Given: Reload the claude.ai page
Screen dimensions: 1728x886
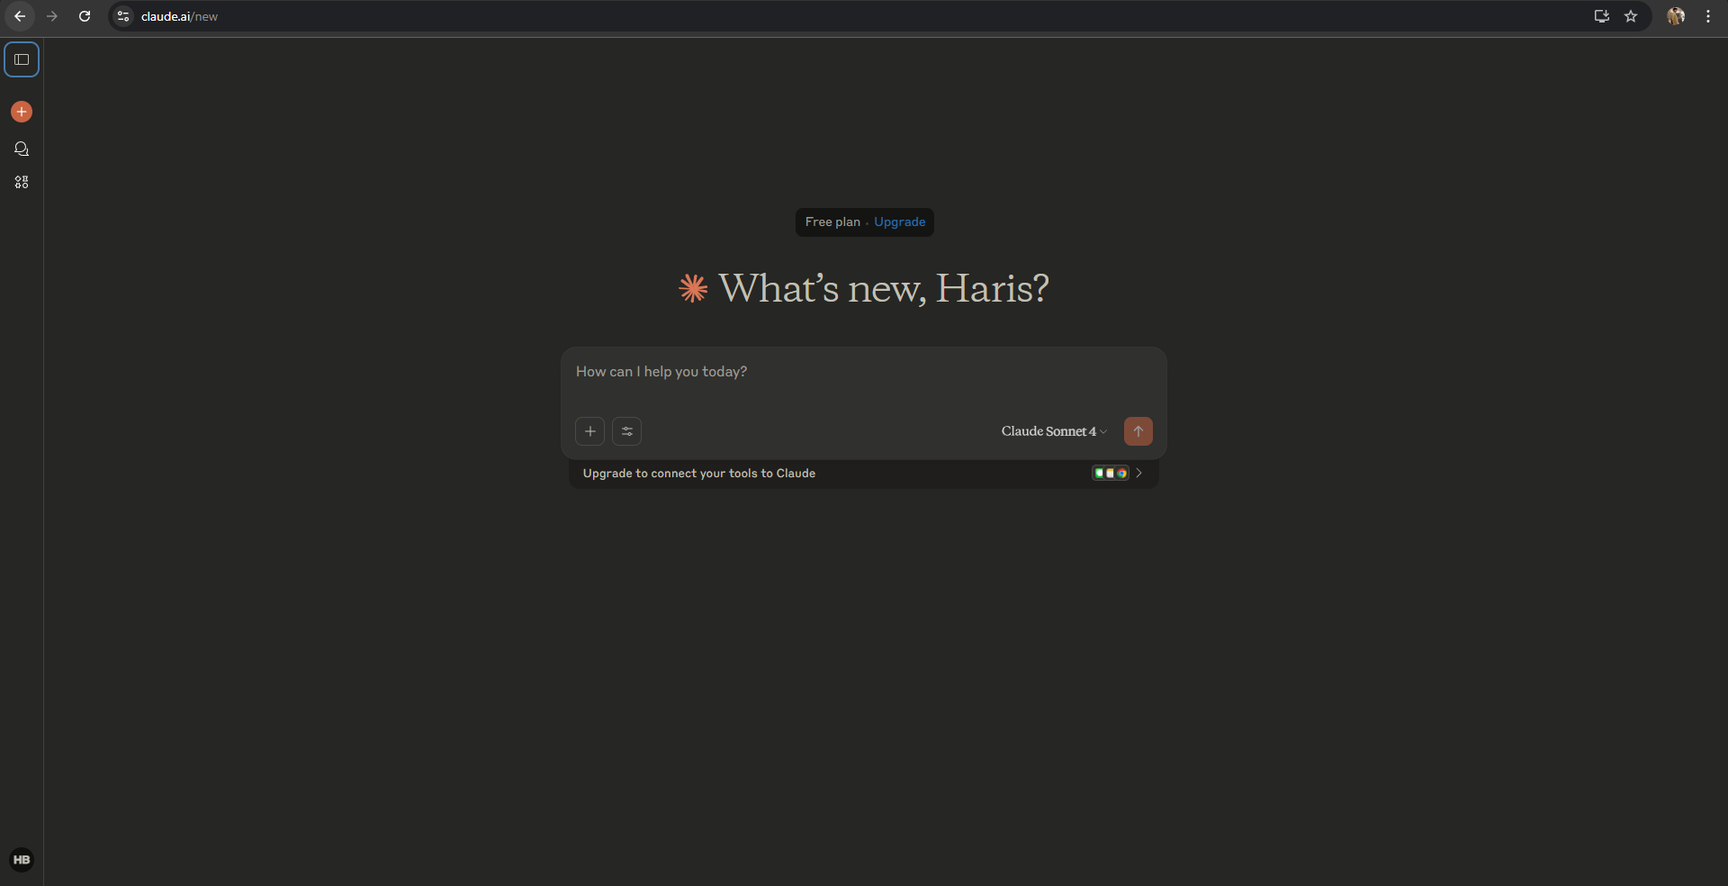Looking at the screenshot, I should click(x=85, y=16).
